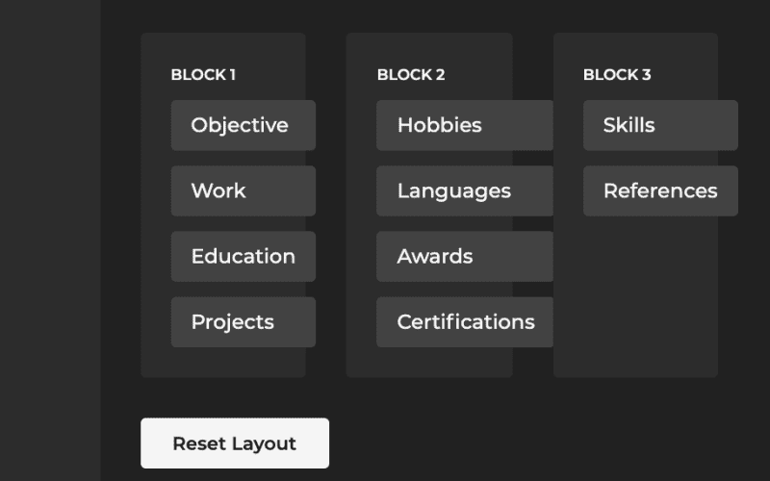The image size is (770, 481).
Task: Select the References section card
Action: click(660, 190)
